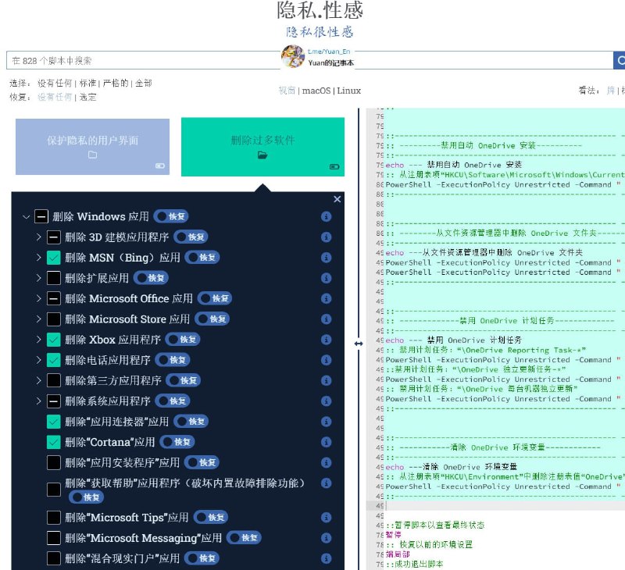625x570 pixels.
Task: Show details icon for 删除 Microsoft Office 应用
Action: [326, 298]
